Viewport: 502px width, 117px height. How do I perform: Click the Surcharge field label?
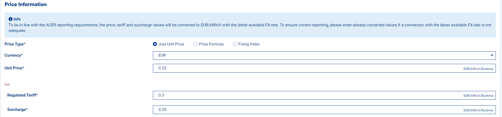point(17,110)
